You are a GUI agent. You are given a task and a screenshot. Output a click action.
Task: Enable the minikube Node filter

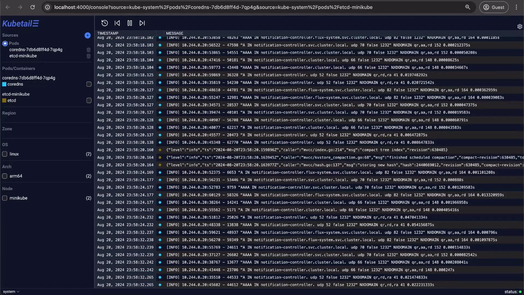point(5,198)
